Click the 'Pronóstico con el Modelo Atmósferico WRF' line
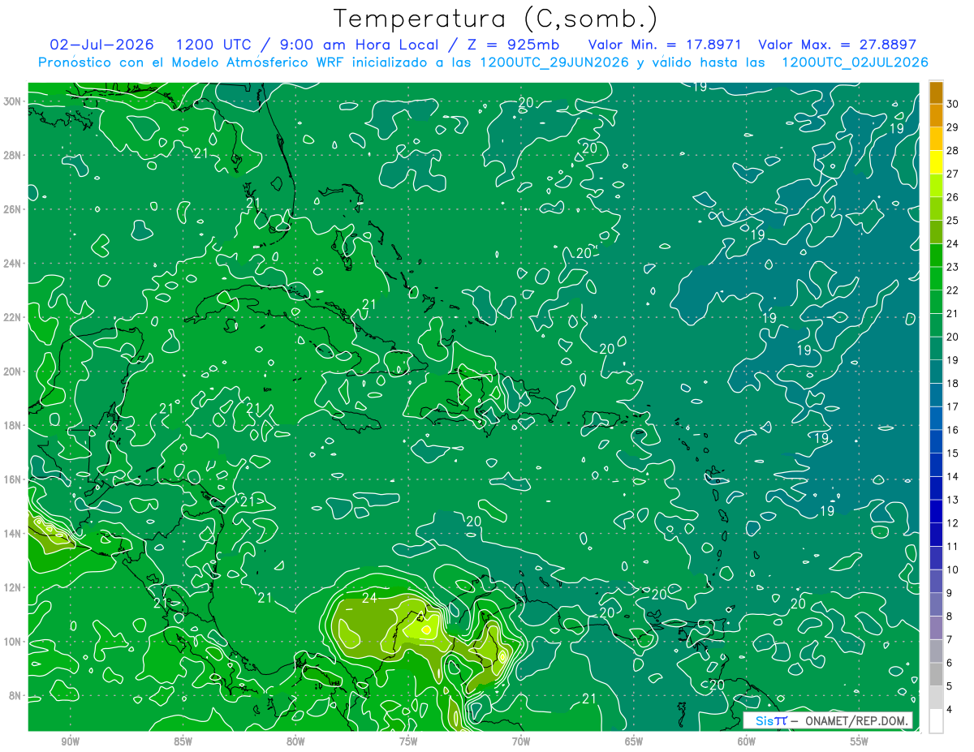This screenshot has height=752, width=974. tap(484, 62)
